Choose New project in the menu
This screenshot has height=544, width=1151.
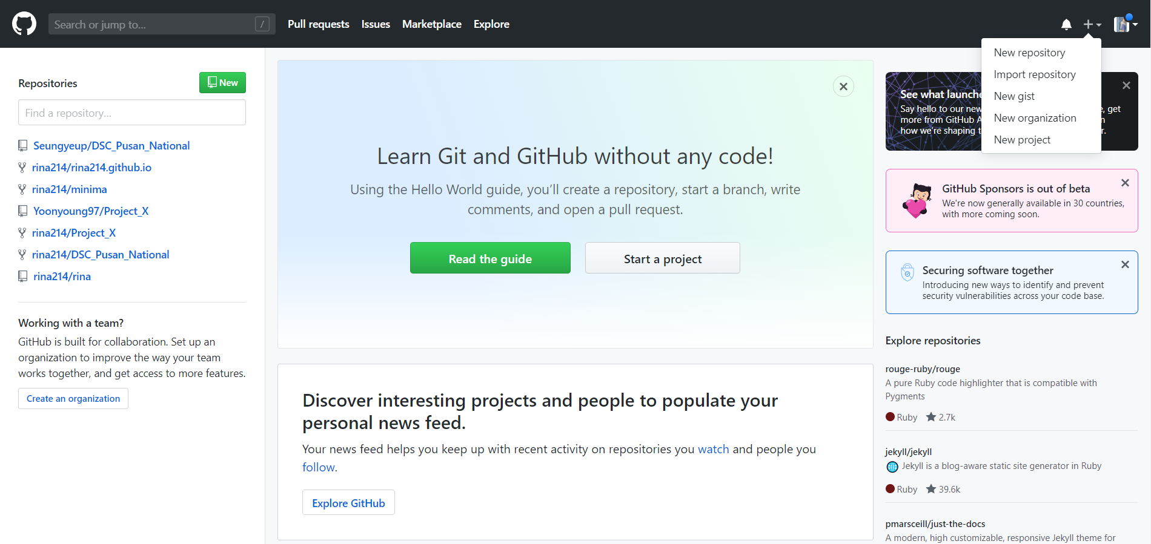coord(1041,140)
